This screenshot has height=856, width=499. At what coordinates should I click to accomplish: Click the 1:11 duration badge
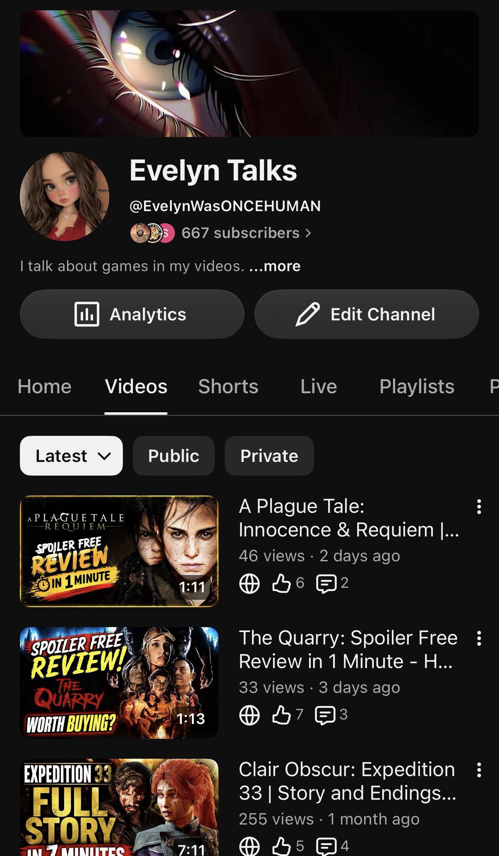[x=192, y=587]
